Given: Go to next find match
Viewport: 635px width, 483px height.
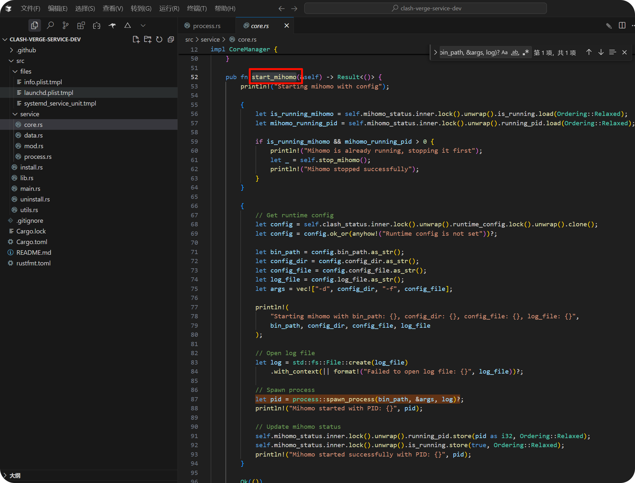Looking at the screenshot, I should coord(600,53).
